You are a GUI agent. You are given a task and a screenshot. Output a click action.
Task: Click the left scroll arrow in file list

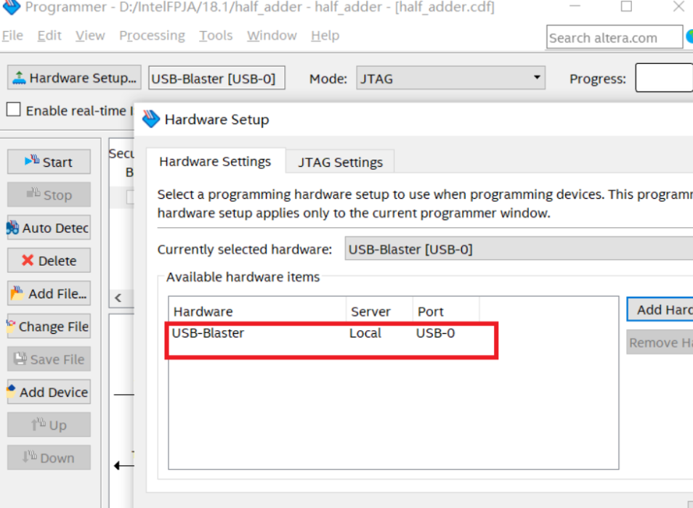118,298
